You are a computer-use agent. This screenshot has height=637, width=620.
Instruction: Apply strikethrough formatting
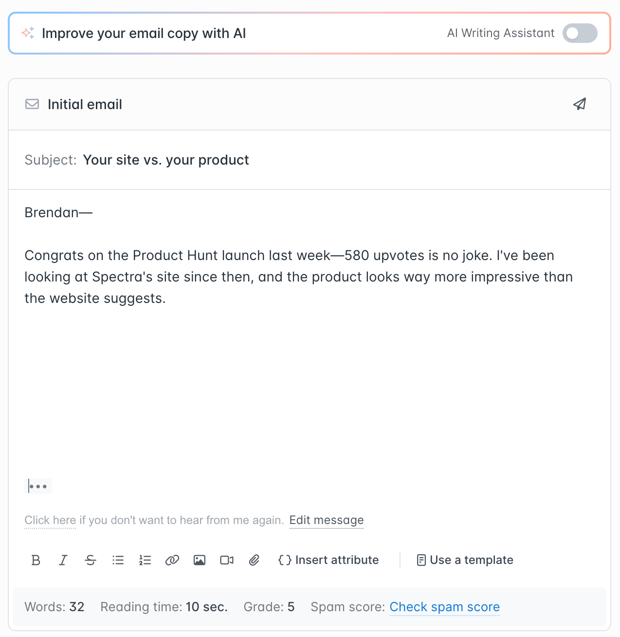[91, 560]
